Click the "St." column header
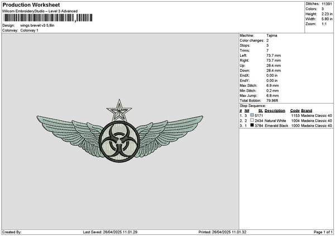This screenshot has width=335, height=236. (261, 111)
